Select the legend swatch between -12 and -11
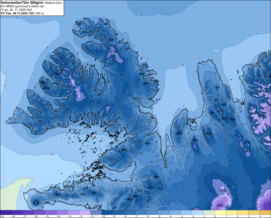 85,213
